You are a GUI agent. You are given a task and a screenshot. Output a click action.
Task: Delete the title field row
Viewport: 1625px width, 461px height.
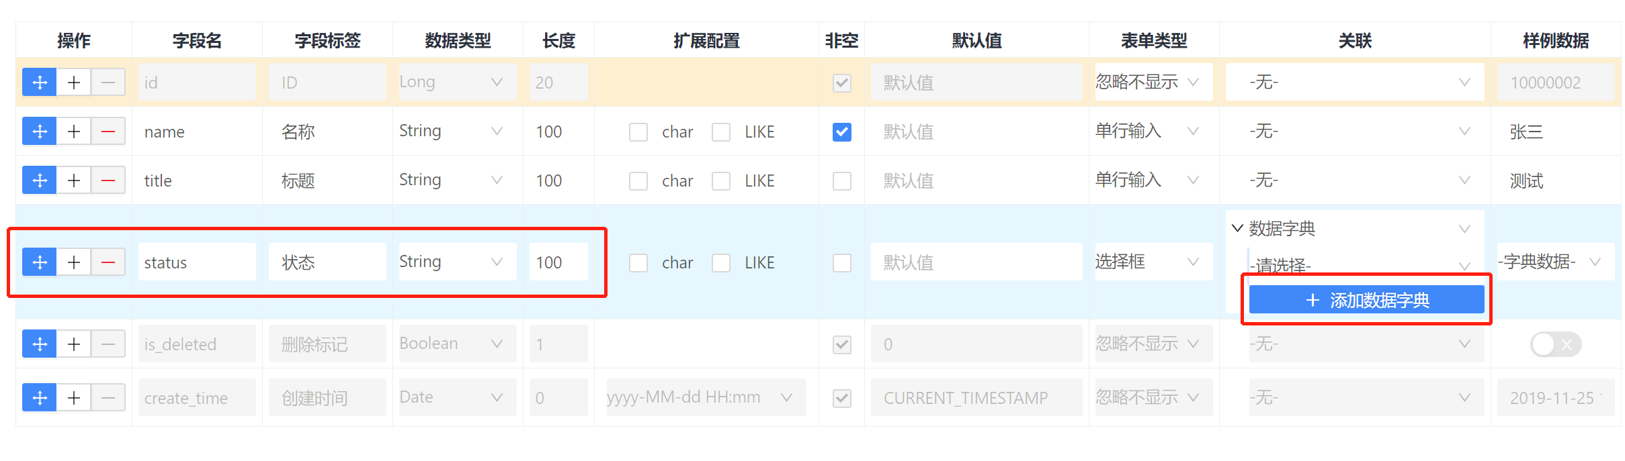108,181
